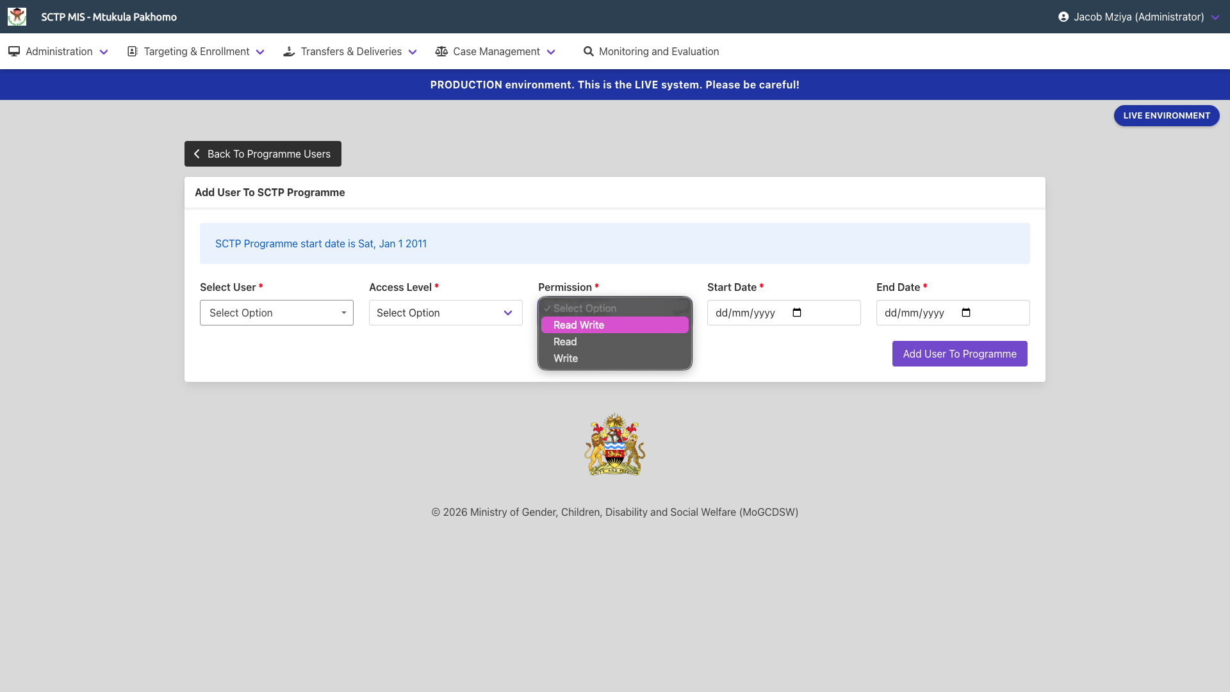Click the Add User To SCTP Programme heading

[270, 192]
